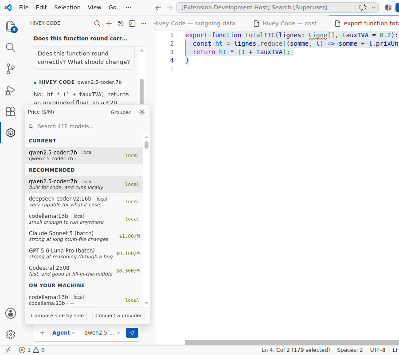Toggle the layout icon in title bar

coord(388,8)
